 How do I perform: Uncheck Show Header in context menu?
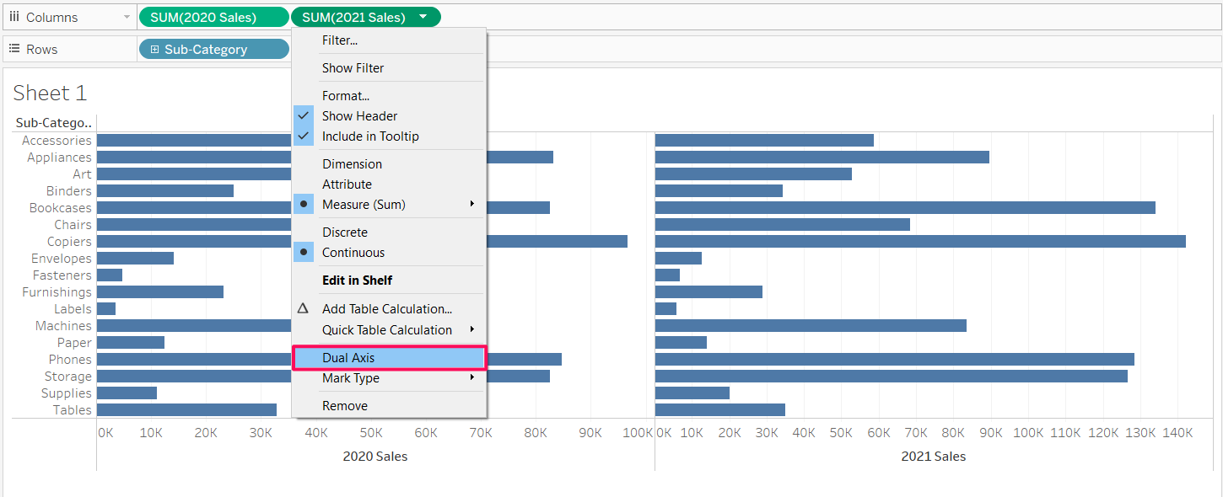point(359,116)
